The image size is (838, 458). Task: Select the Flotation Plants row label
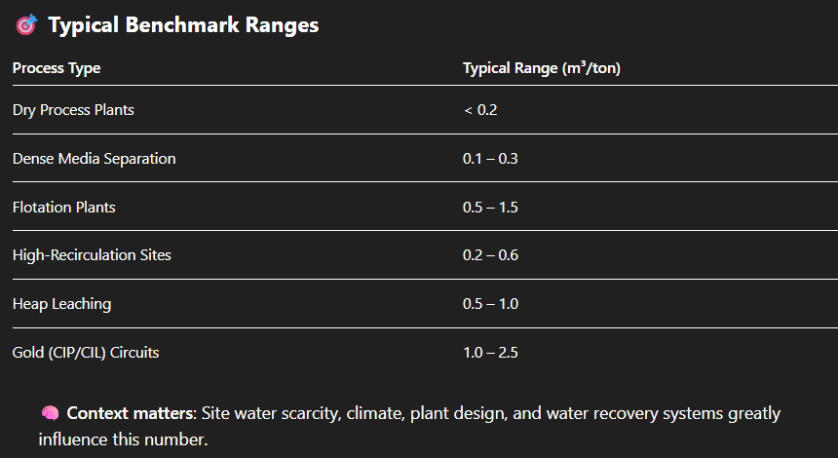(64, 207)
